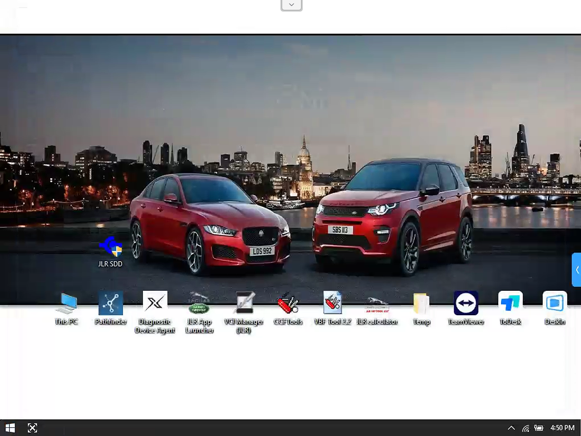This screenshot has width=581, height=436.
Task: Select the DeskIn desktop shortcut
Action: click(x=554, y=308)
